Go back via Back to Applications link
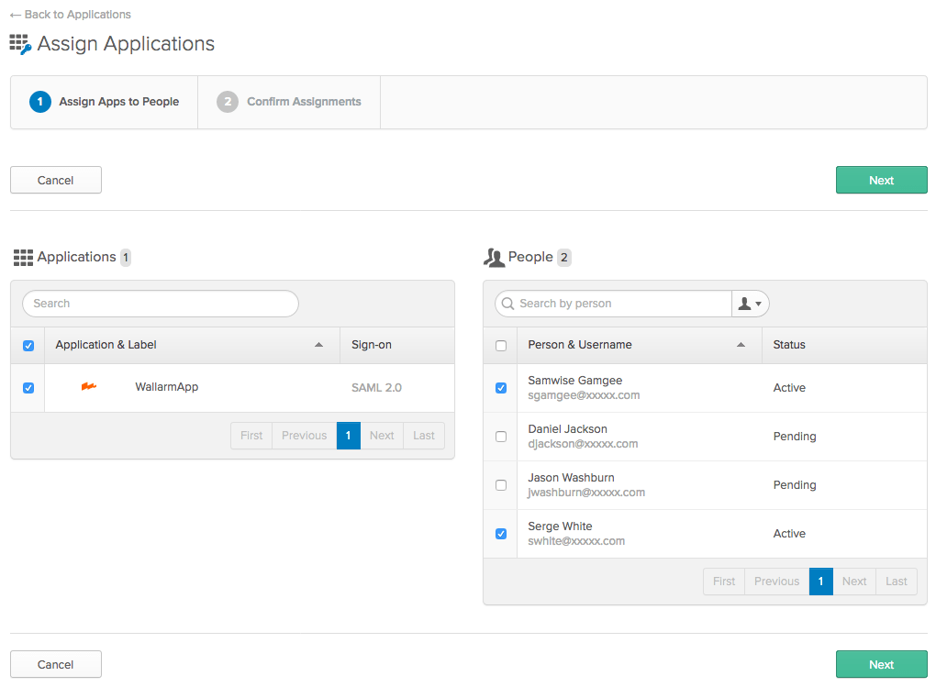 point(71,15)
